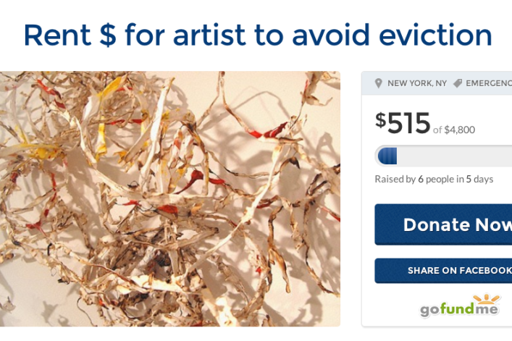
Task: Click the category tag icon
Action: [x=458, y=83]
